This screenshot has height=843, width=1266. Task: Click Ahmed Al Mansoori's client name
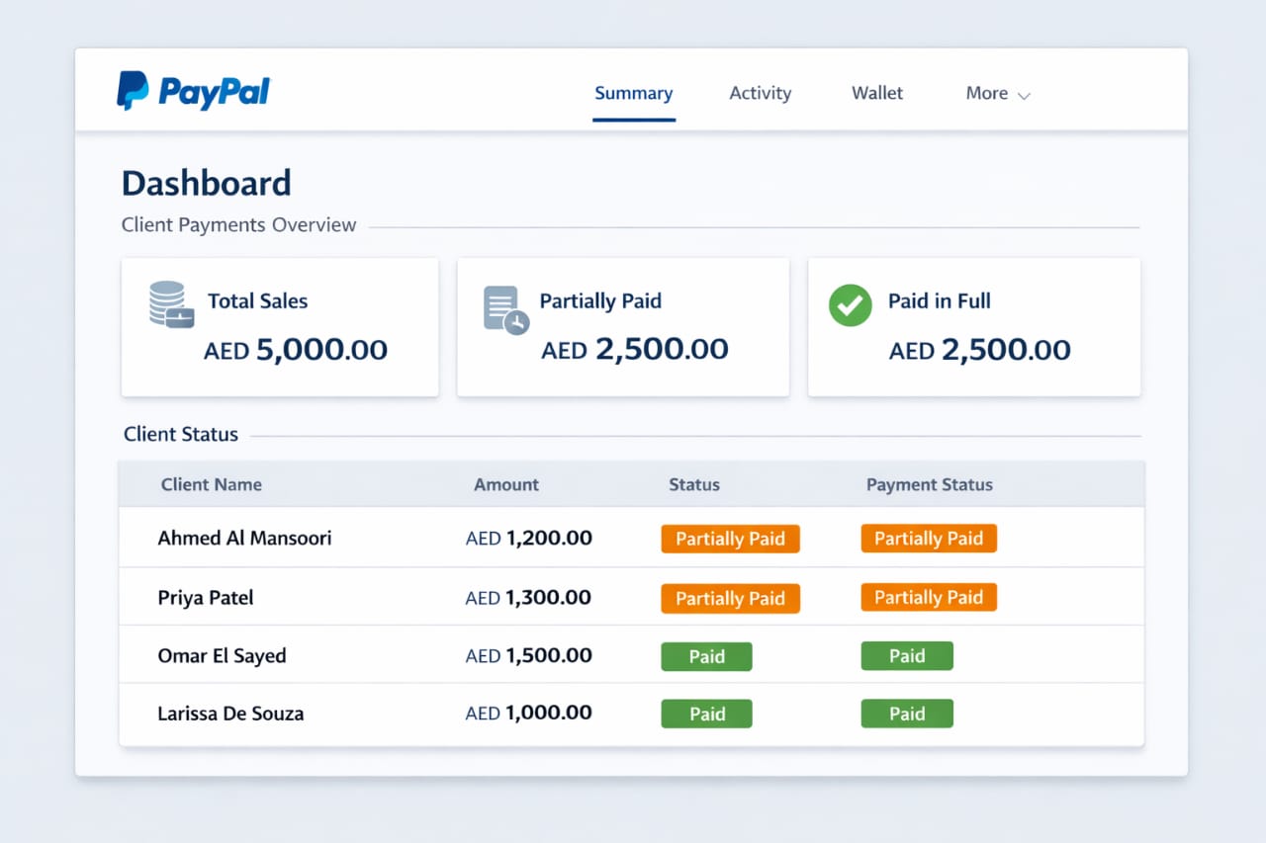244,539
